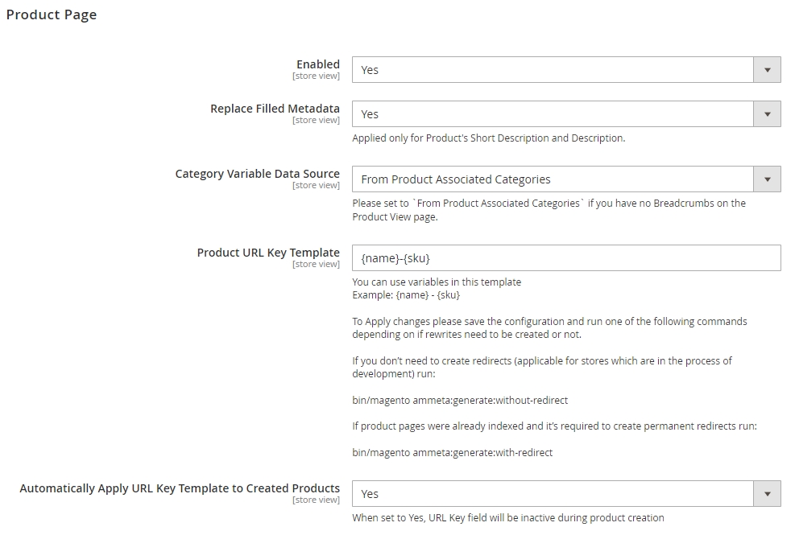
Task: Click arrow on Automatically Apply URL Key Template dropdown
Action: (767, 493)
